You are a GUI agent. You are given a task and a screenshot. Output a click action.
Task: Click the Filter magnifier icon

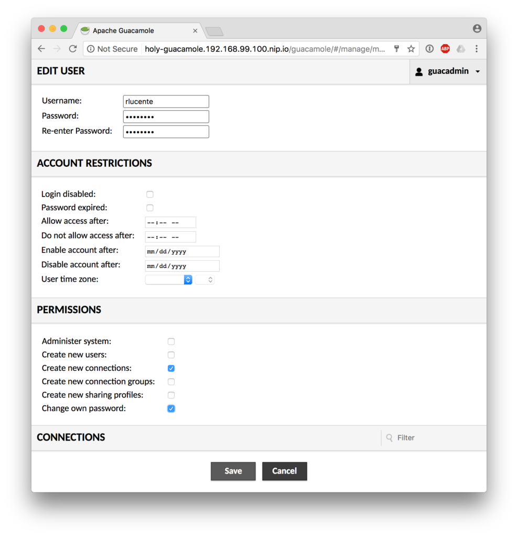pyautogui.click(x=389, y=438)
